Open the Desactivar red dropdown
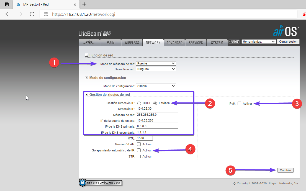Image resolution: width=306 pixels, height=191 pixels. (x=156, y=69)
